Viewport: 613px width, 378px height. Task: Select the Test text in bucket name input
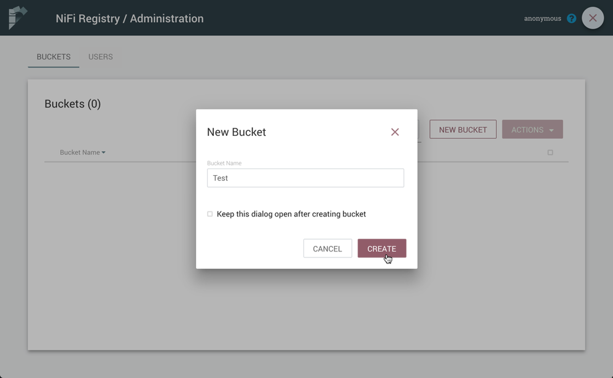tap(222, 178)
